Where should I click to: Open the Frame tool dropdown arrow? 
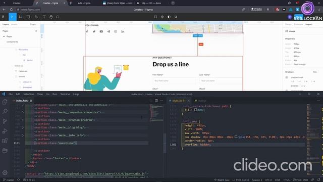pos(23,17)
